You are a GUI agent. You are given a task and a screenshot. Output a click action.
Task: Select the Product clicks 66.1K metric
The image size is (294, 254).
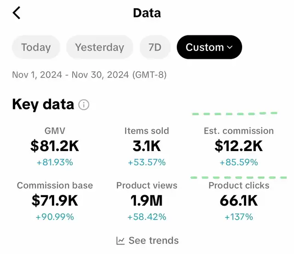tap(239, 201)
